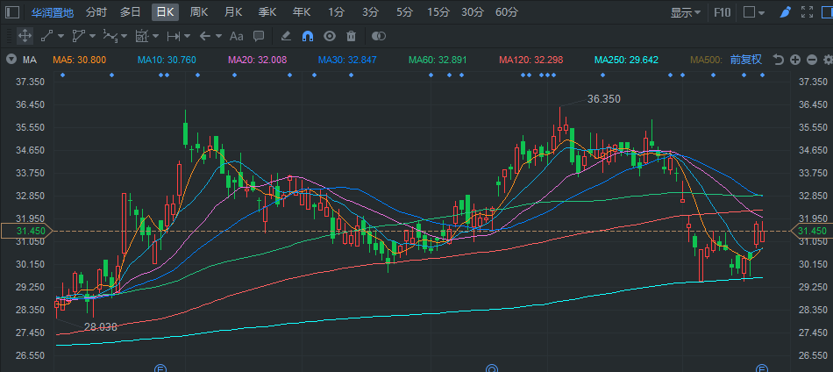
Task: Open indicator settings gear icon
Action: pos(828,60)
